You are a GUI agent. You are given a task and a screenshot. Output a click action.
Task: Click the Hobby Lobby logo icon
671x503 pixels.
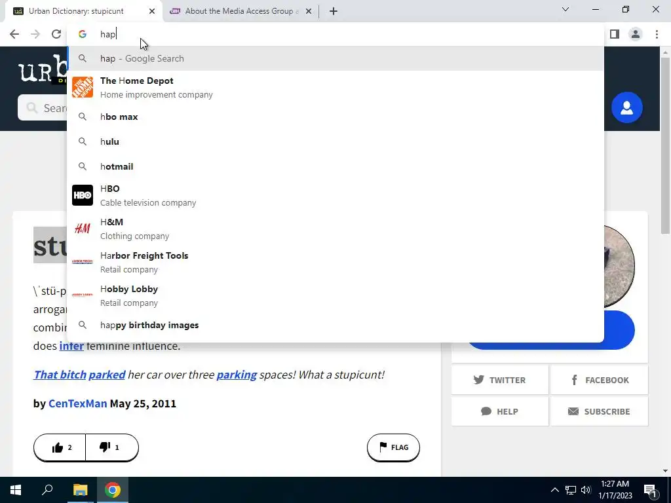point(83,295)
